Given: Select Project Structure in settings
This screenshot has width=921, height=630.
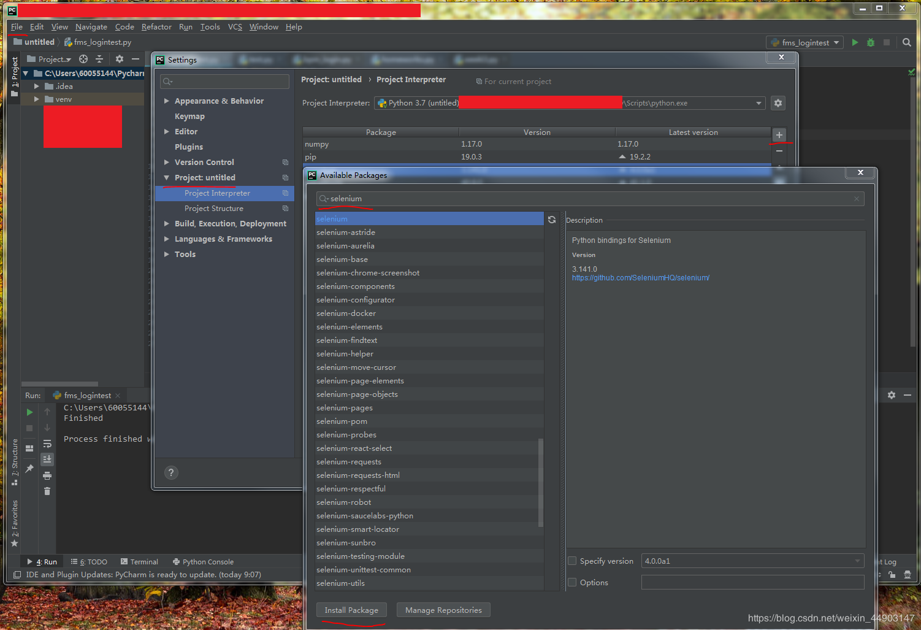Looking at the screenshot, I should (x=213, y=208).
